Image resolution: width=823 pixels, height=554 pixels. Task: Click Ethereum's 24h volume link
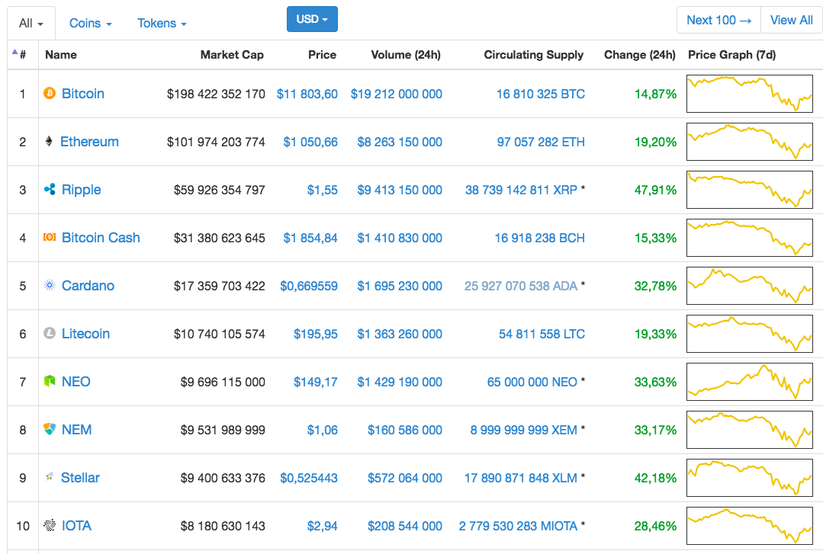click(x=399, y=142)
